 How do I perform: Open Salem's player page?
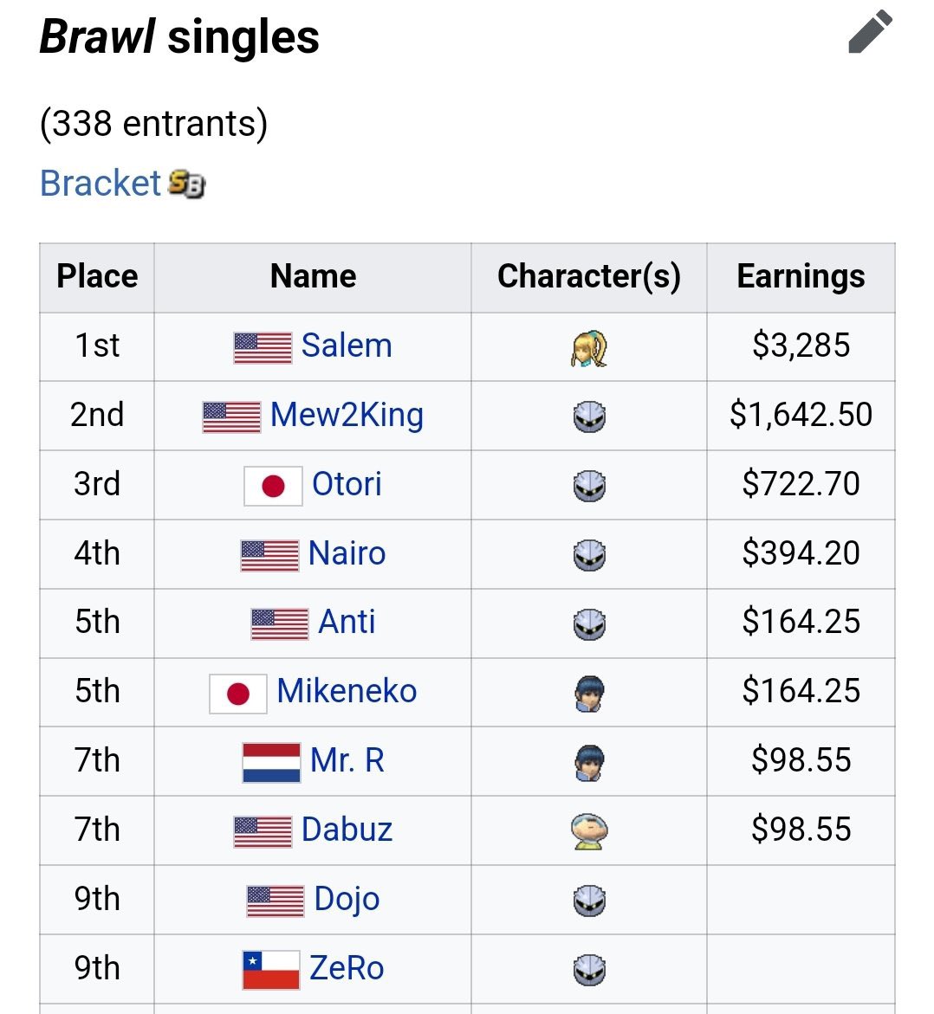point(347,346)
